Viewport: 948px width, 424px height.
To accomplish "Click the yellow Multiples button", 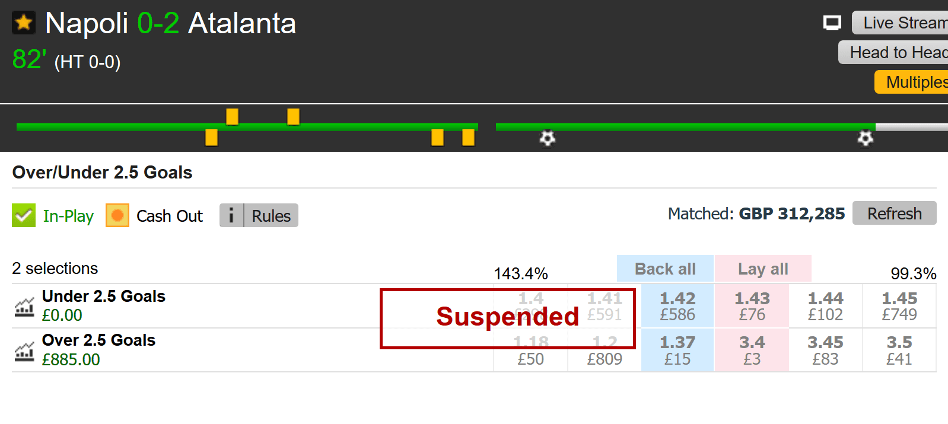I will 911,82.
